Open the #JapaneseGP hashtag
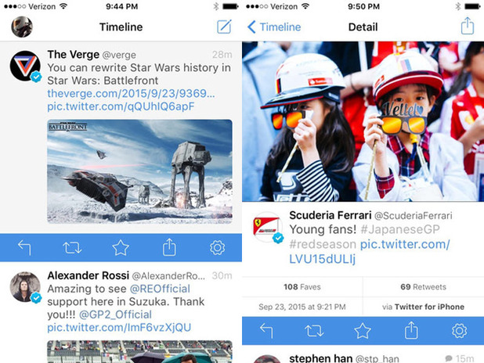This screenshot has width=484, height=363. [400, 229]
